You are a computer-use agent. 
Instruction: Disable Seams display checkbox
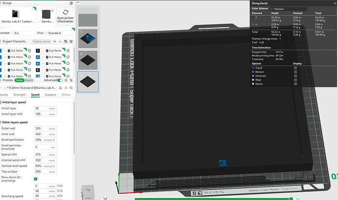coord(295,84)
